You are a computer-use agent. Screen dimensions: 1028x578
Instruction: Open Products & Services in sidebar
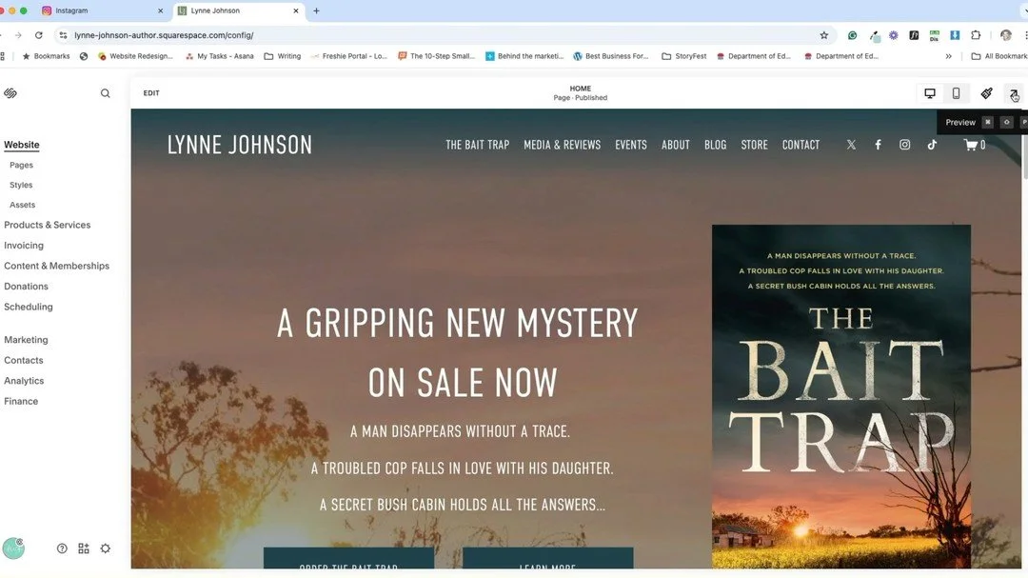(x=48, y=225)
